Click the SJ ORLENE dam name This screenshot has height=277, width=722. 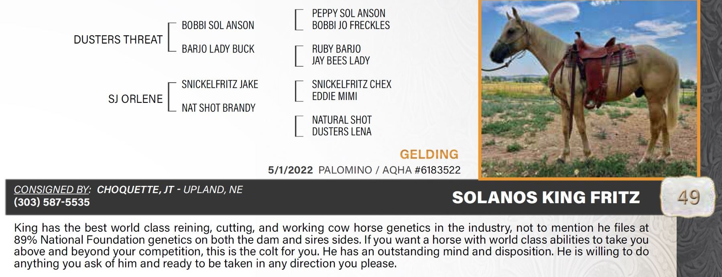tap(135, 99)
